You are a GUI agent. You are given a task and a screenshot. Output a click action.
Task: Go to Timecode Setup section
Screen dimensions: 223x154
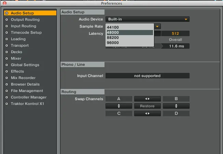[x=26, y=32]
